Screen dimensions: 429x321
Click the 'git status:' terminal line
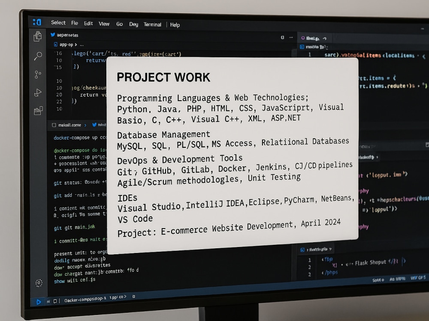click(x=80, y=182)
